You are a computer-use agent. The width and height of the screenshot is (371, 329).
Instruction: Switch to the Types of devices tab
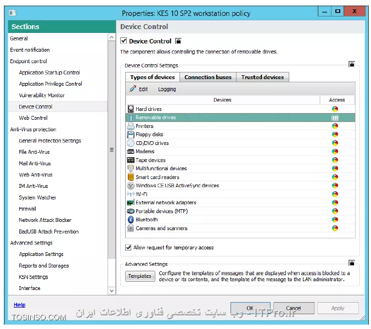(x=153, y=77)
